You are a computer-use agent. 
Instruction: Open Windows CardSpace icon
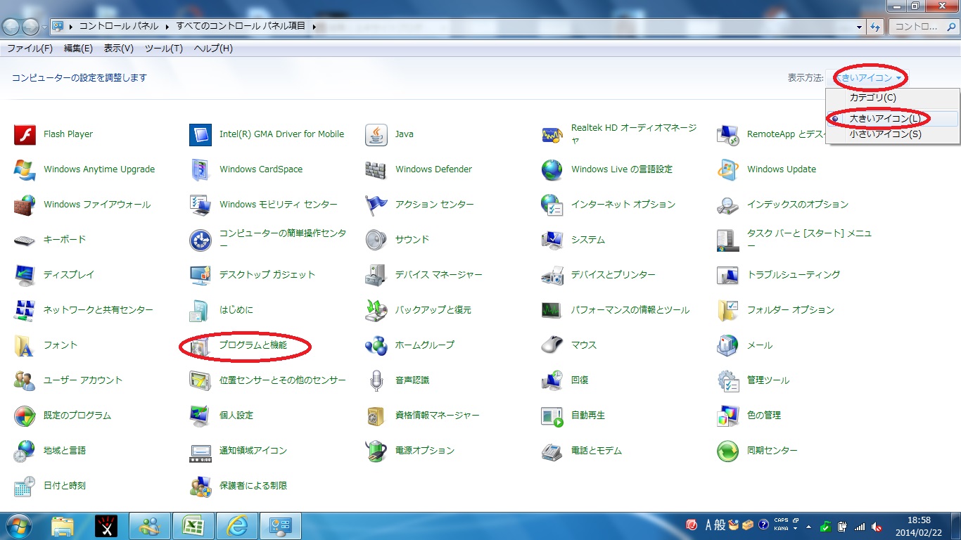pos(201,169)
